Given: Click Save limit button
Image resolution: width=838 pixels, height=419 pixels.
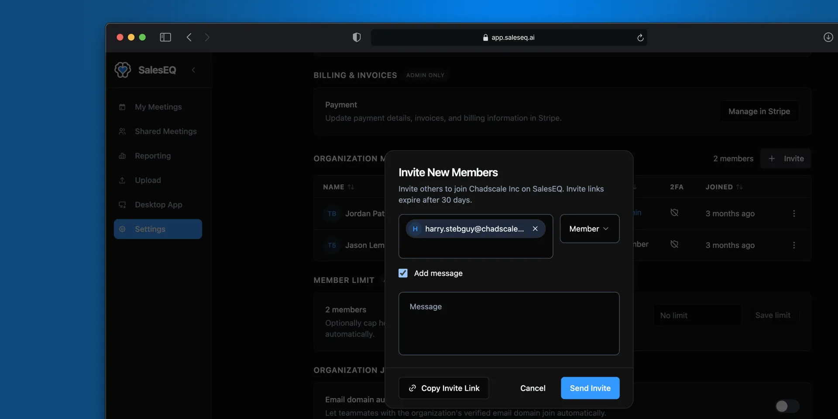Looking at the screenshot, I should click(x=773, y=315).
